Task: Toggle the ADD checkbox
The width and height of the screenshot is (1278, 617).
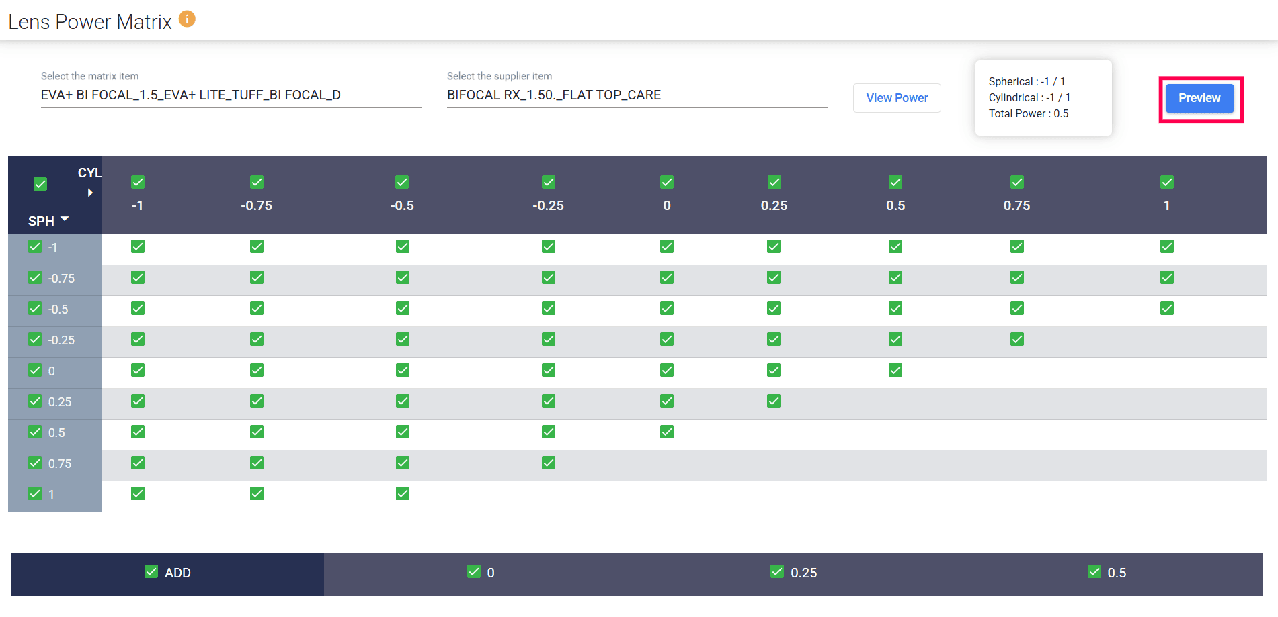Action: pos(151,572)
